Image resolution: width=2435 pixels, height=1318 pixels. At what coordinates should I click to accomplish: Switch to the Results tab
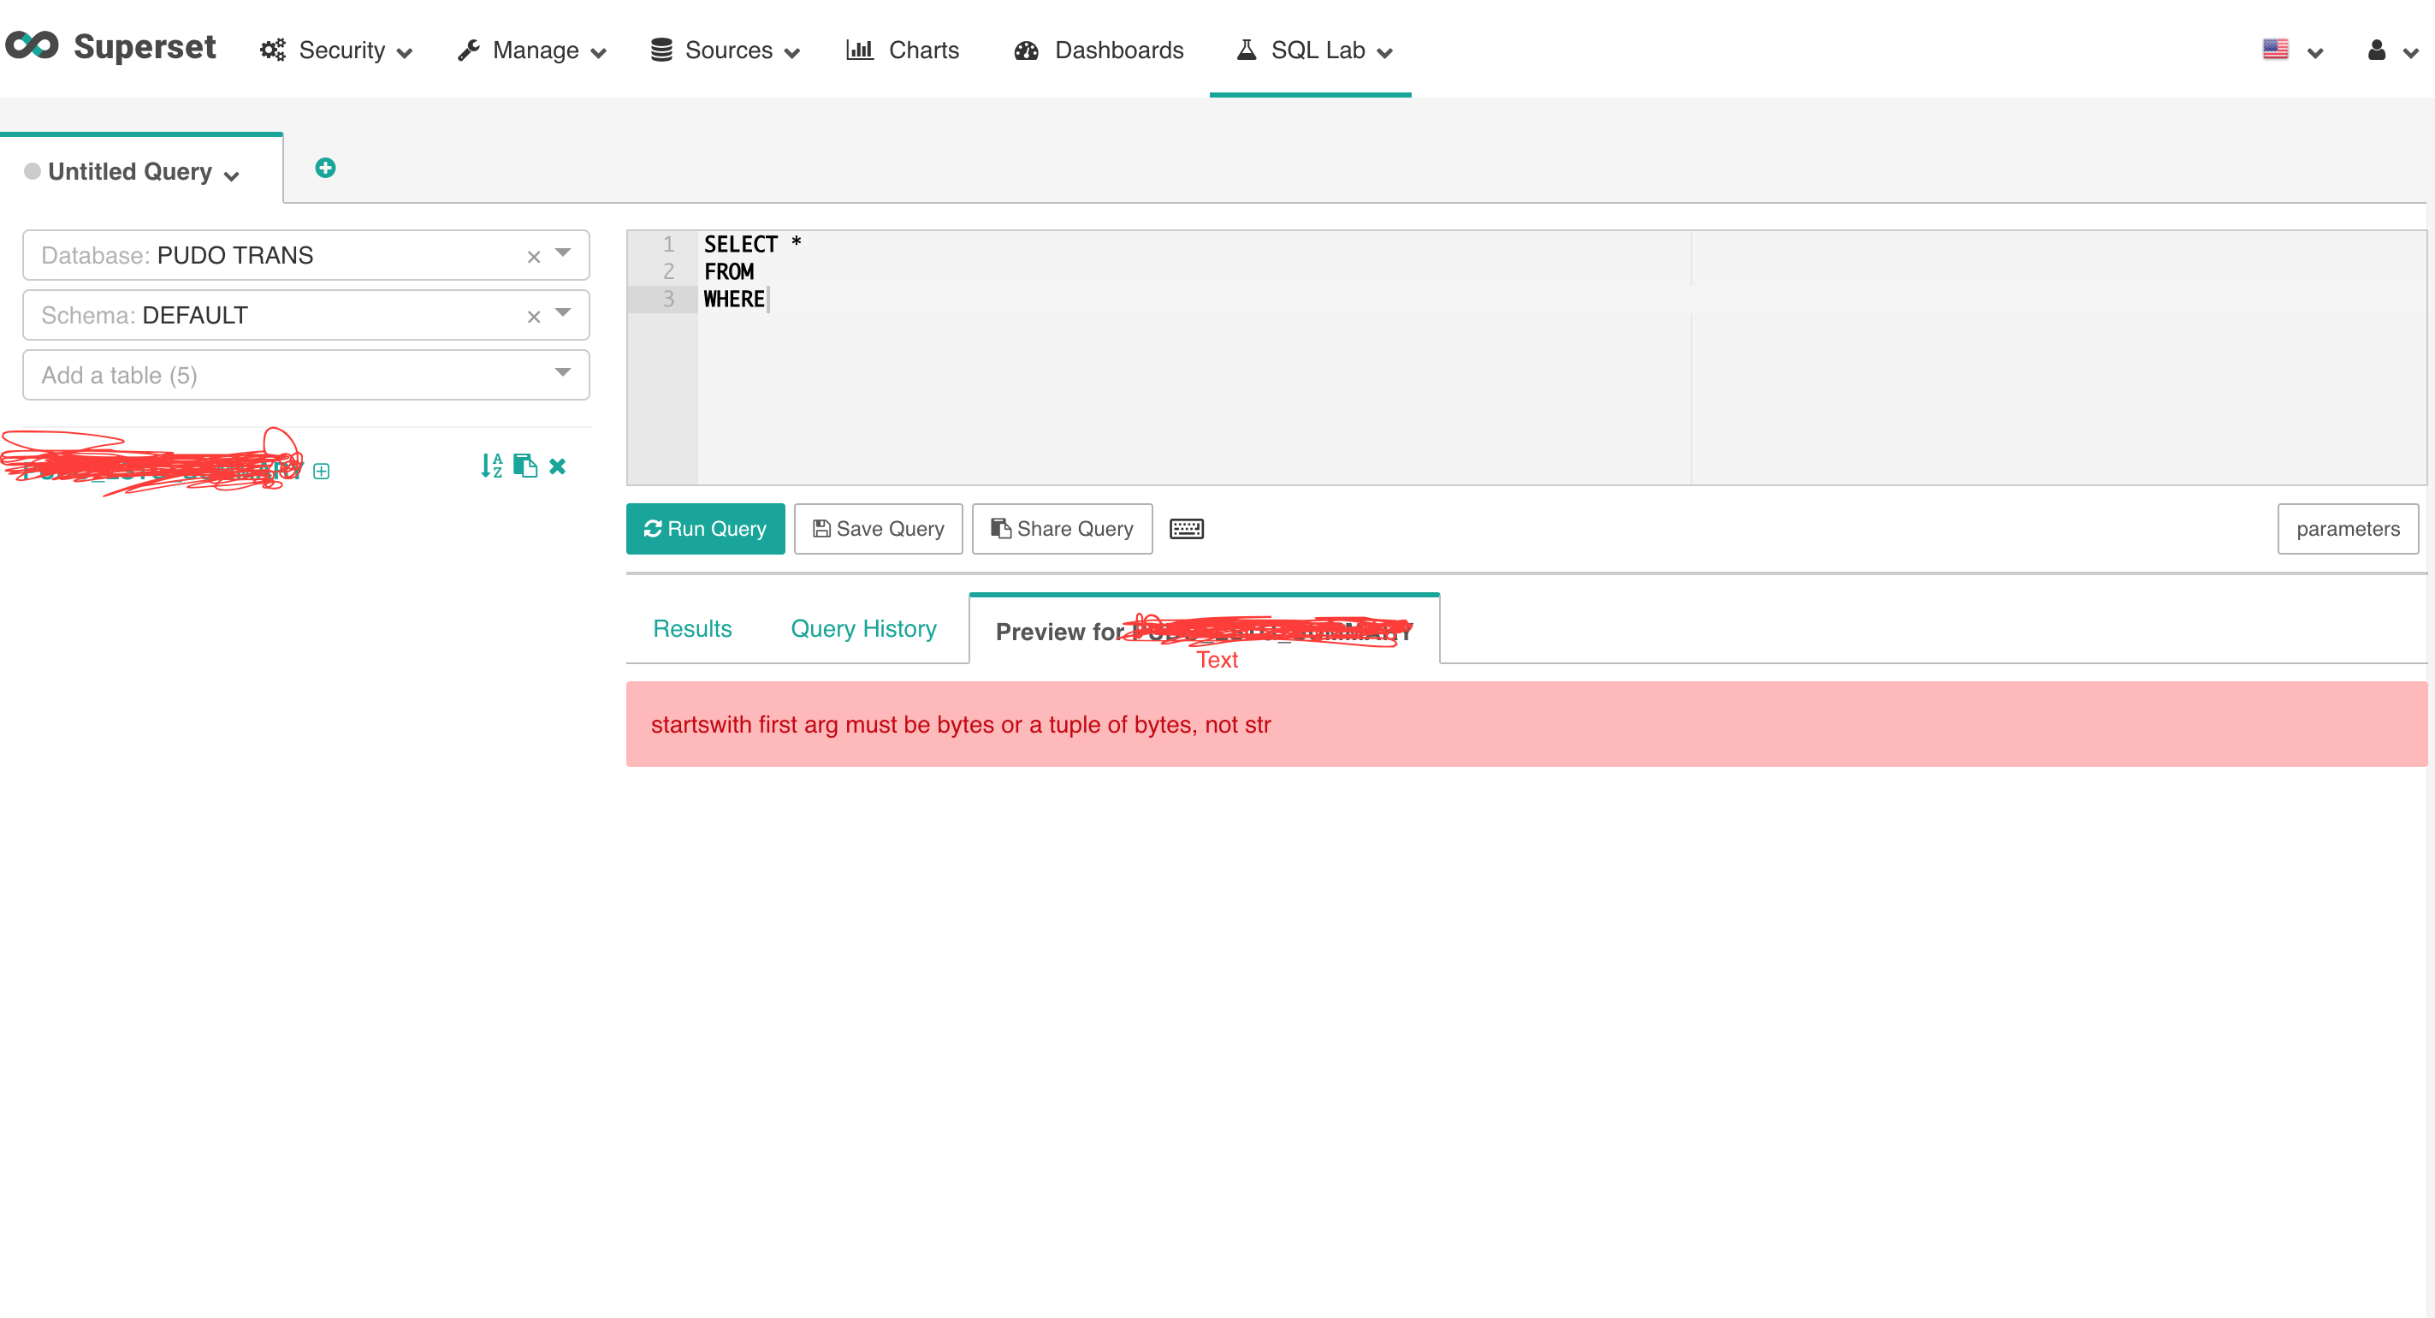pos(692,628)
